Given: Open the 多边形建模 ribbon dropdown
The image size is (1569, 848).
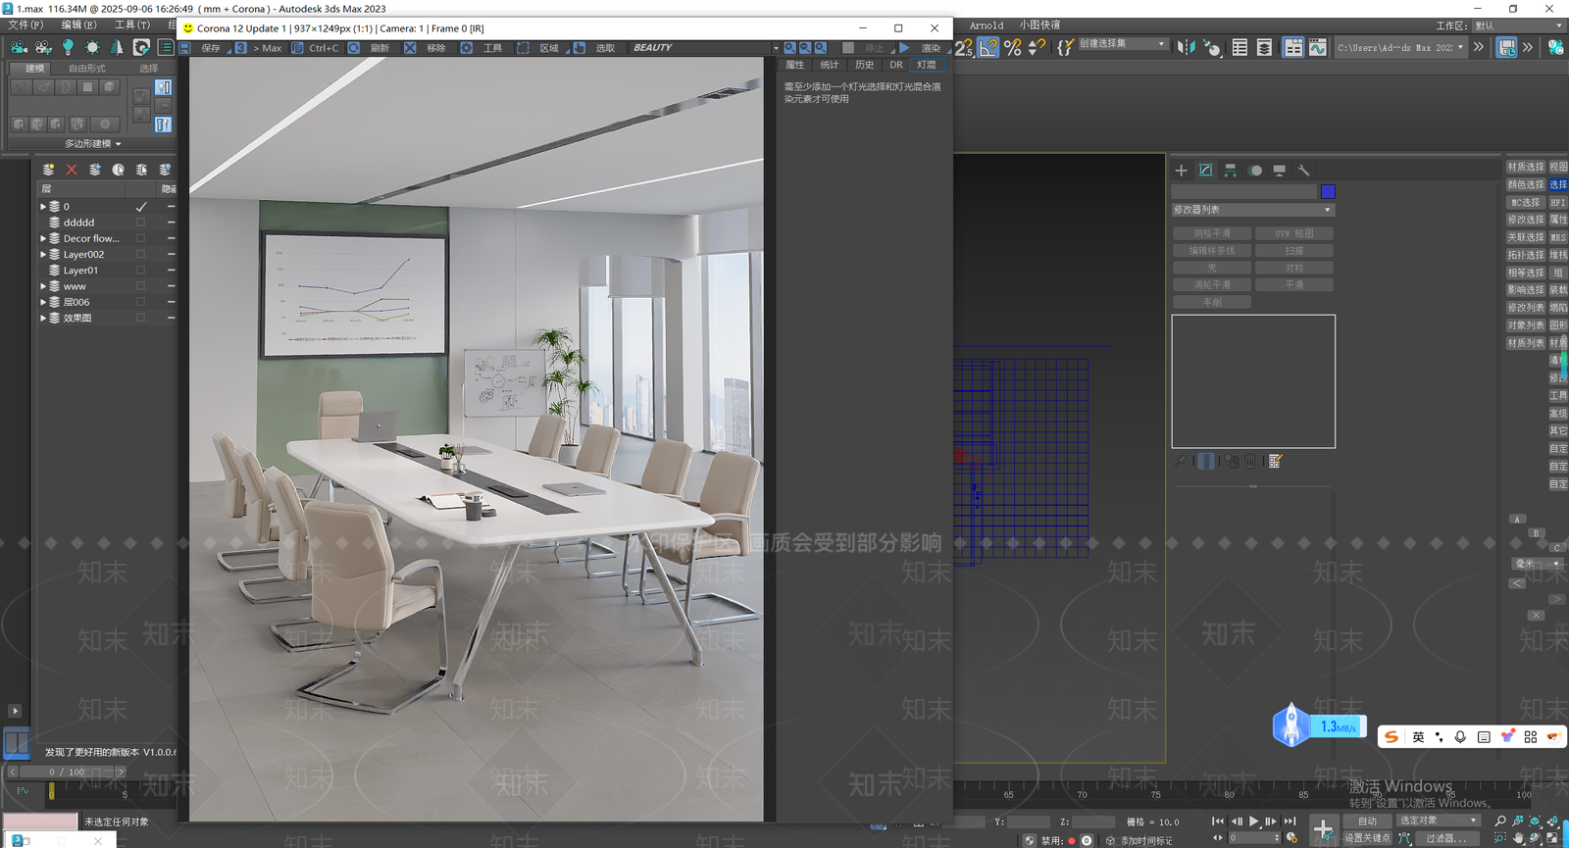Looking at the screenshot, I should coord(93,143).
